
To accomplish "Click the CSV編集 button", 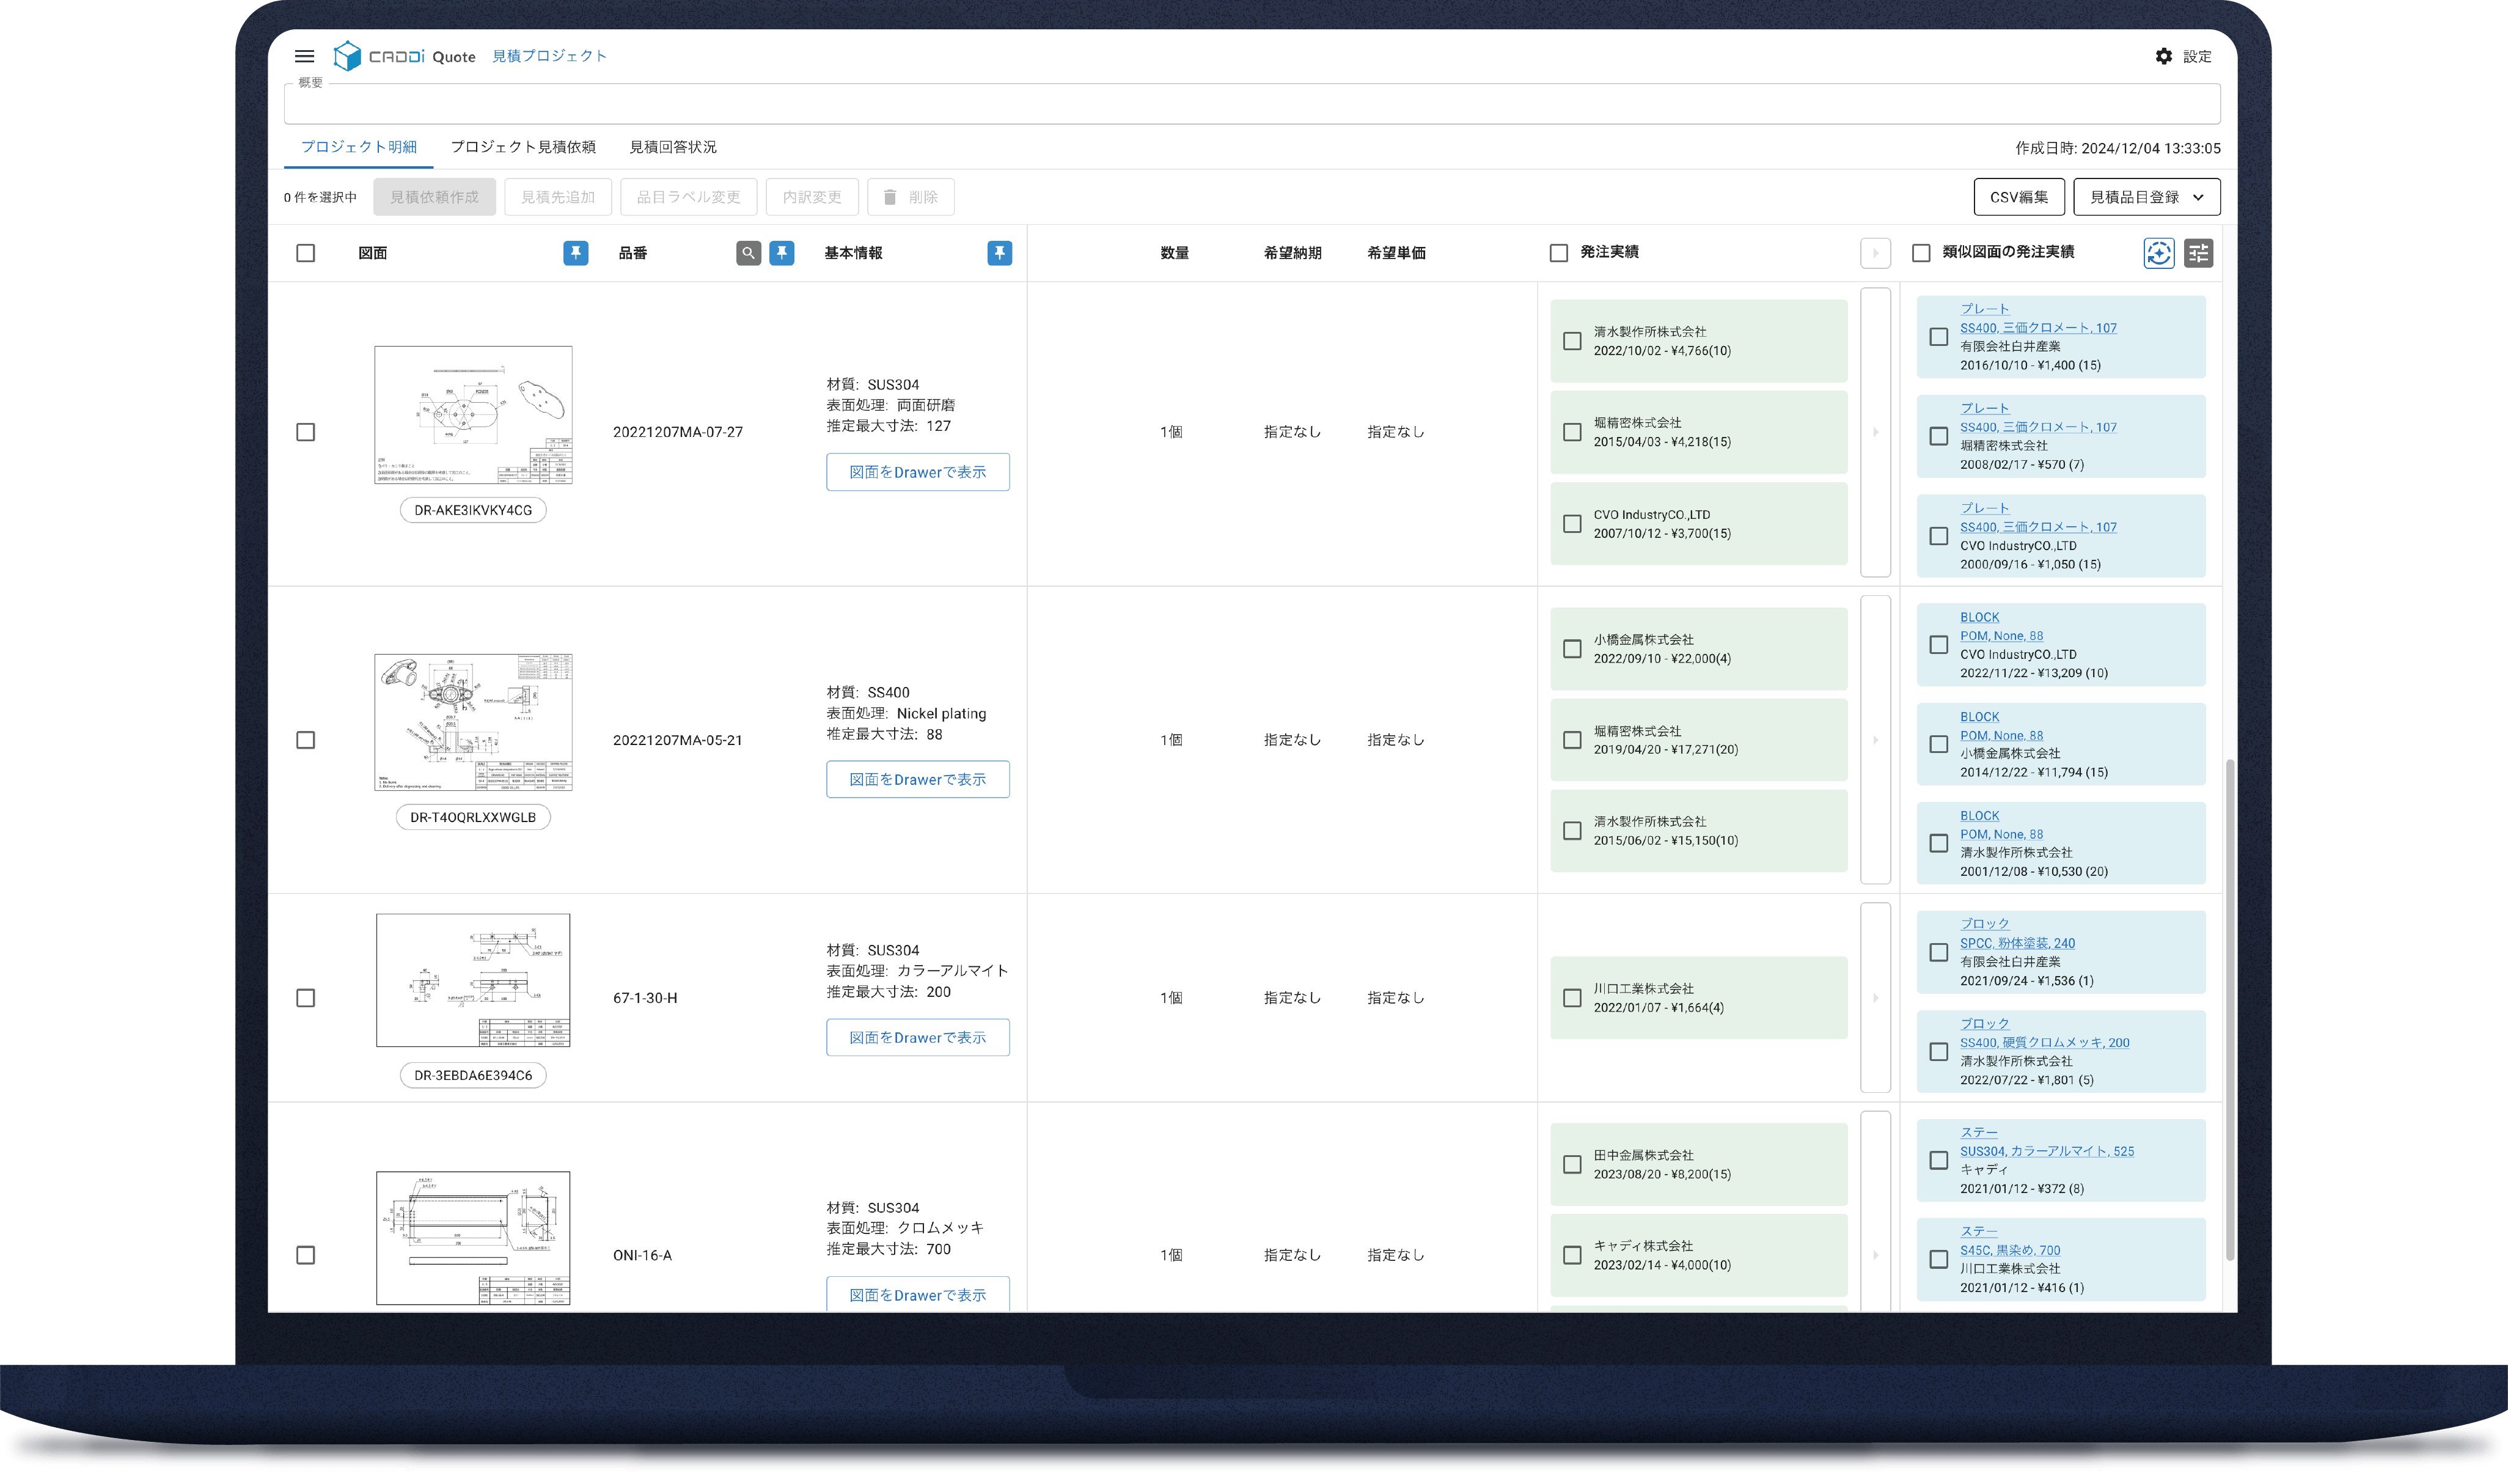I will [2019, 197].
